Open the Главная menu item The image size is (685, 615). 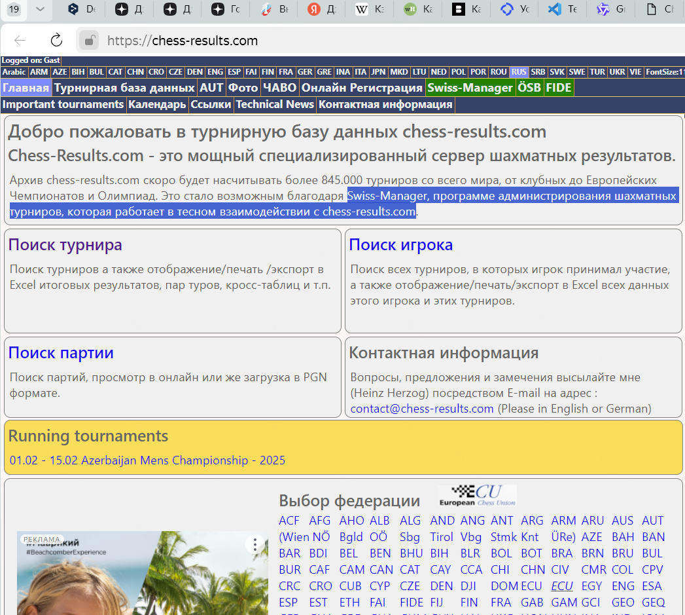(x=26, y=88)
